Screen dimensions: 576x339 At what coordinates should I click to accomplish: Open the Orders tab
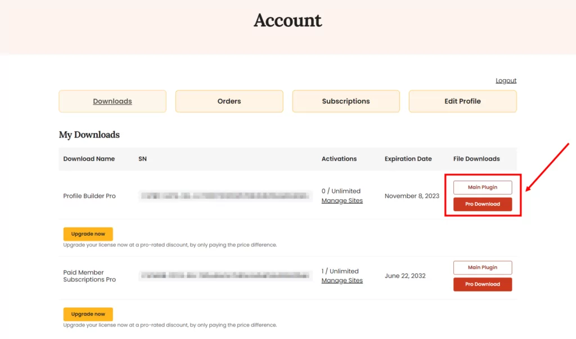coord(229,102)
